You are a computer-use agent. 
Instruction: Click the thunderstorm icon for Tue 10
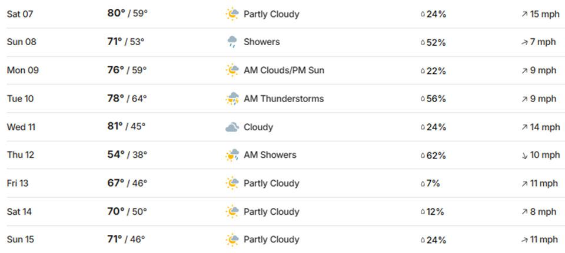pyautogui.click(x=232, y=99)
